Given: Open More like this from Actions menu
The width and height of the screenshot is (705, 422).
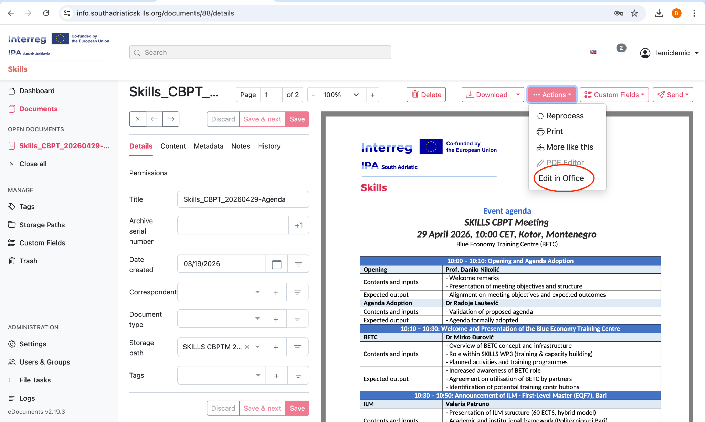Looking at the screenshot, I should coord(569,147).
